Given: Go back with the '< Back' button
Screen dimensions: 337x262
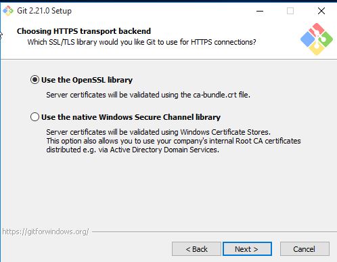Looking at the screenshot, I should click(196, 249).
